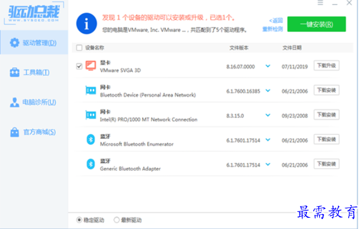362x229 pixels.
Task: Expand version dropdown for Generic Bluetooth Adapter
Action: click(268, 164)
